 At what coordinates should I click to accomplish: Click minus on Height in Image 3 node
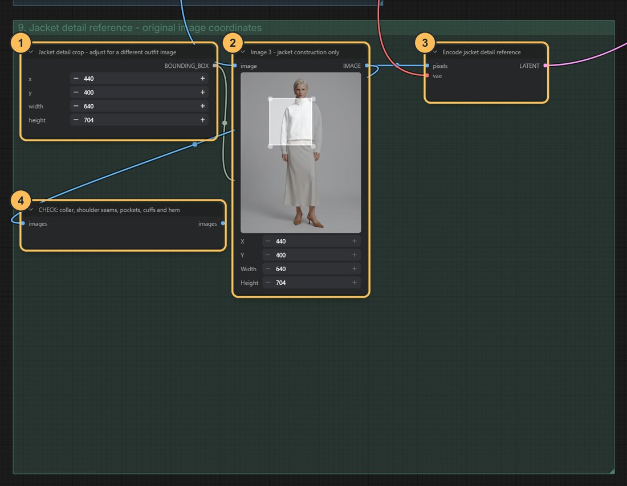268,283
